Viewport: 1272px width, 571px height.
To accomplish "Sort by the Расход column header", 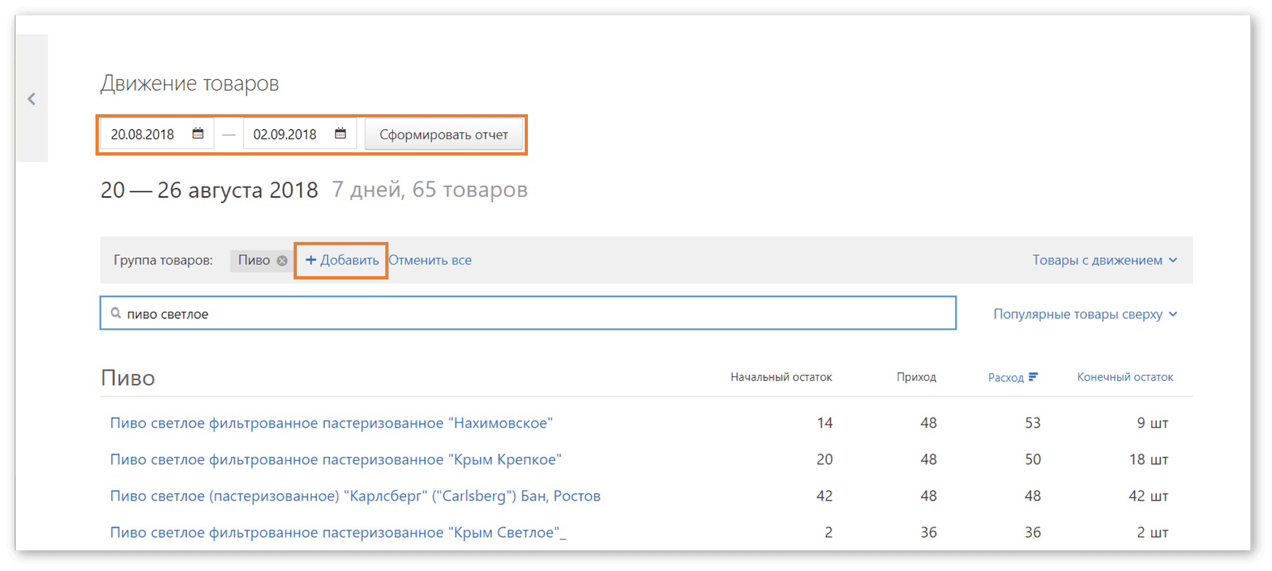I will tap(1005, 377).
